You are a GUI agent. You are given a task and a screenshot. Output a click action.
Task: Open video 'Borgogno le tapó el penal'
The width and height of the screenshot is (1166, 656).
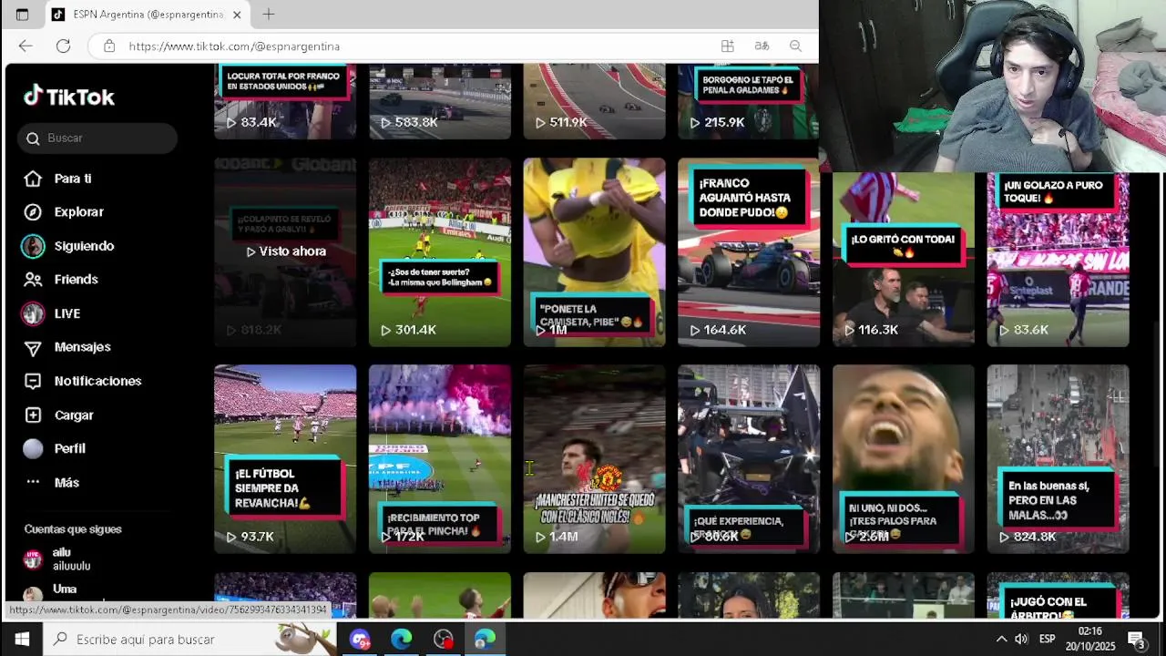(x=749, y=101)
